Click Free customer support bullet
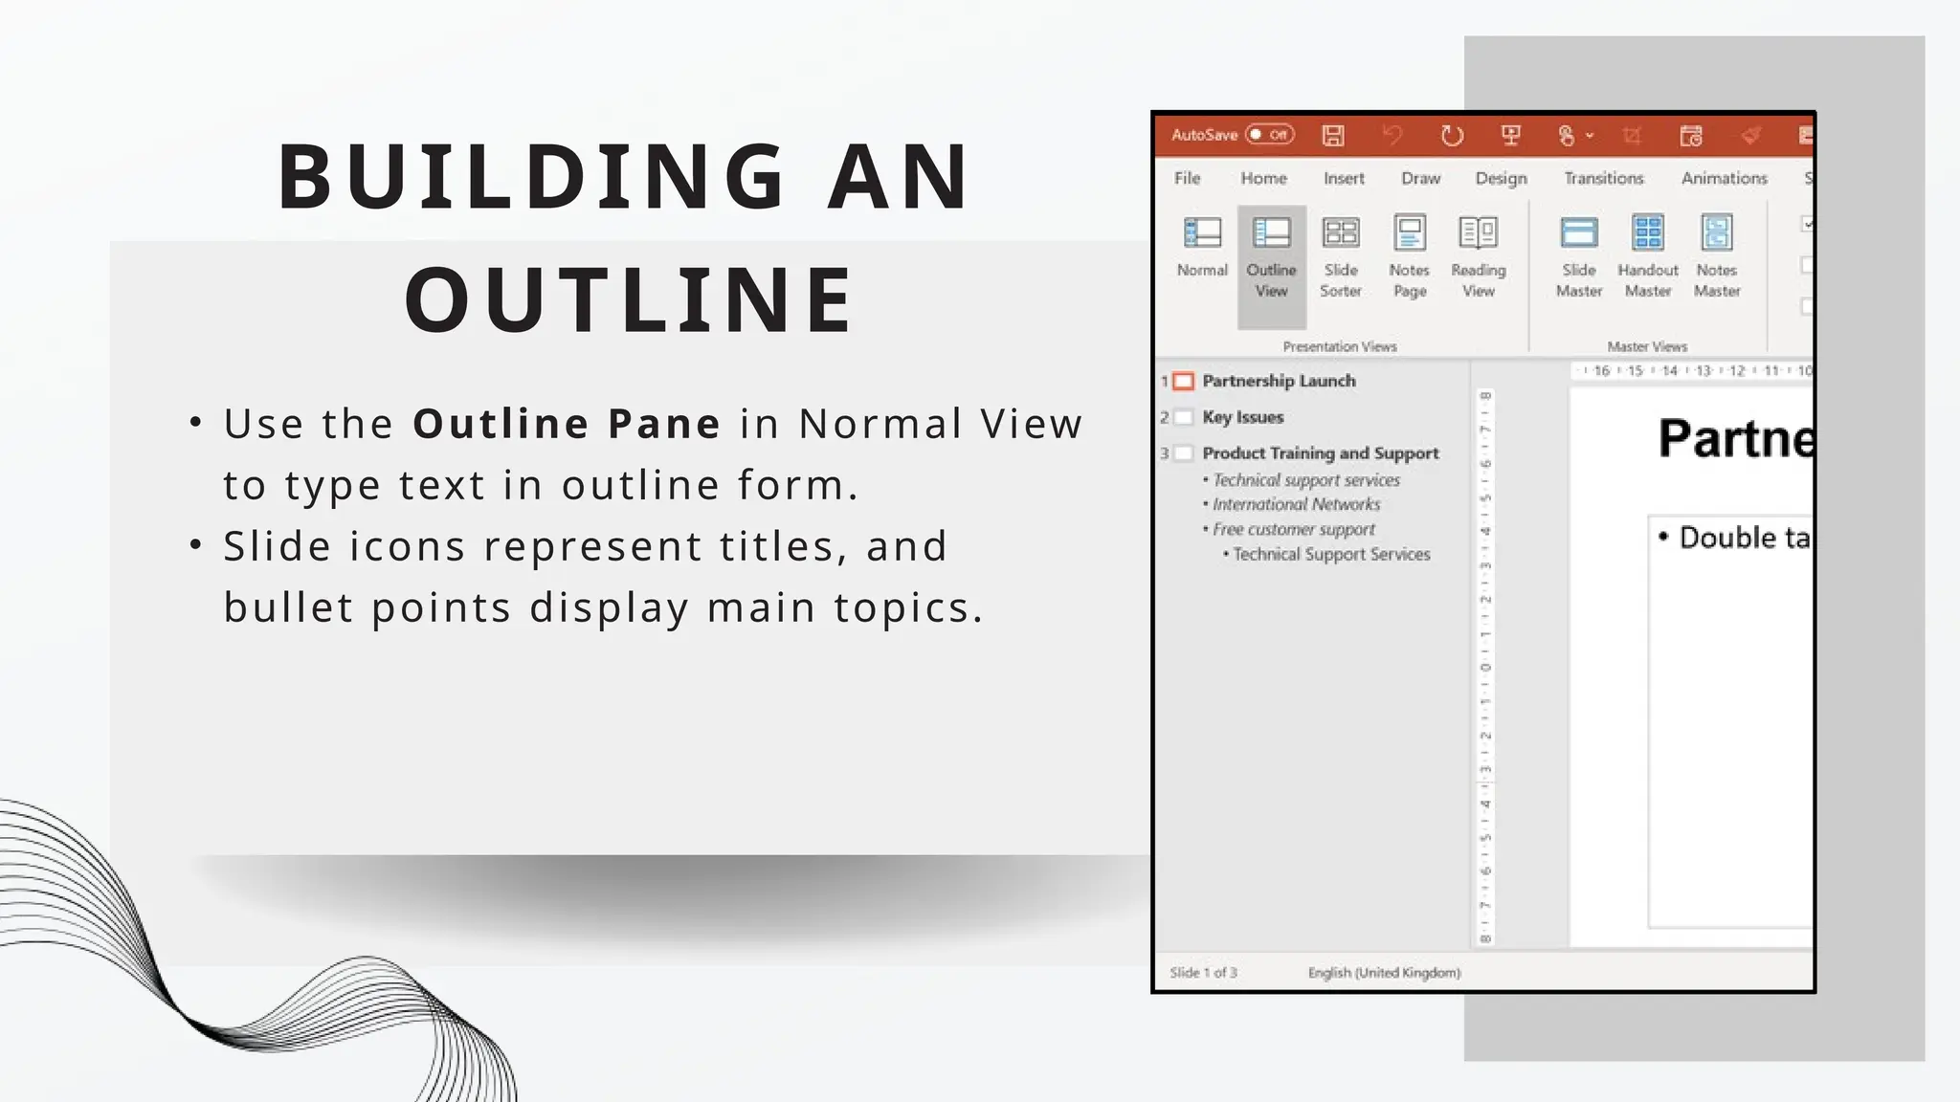1960x1102 pixels. click(1294, 529)
